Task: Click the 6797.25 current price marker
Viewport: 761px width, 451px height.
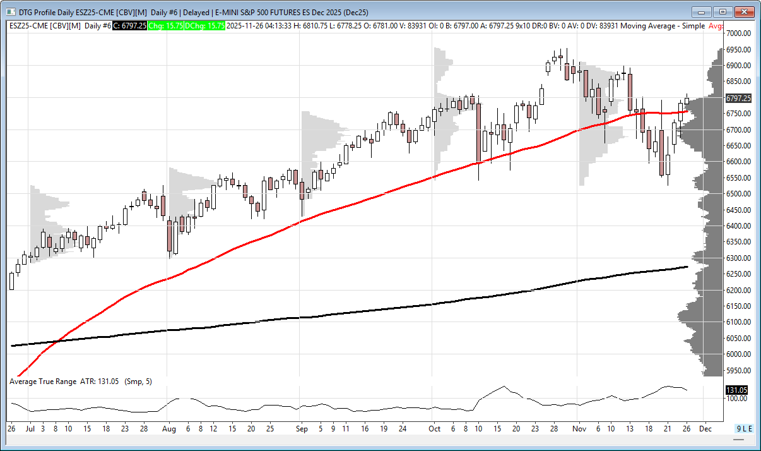Action: pos(738,99)
